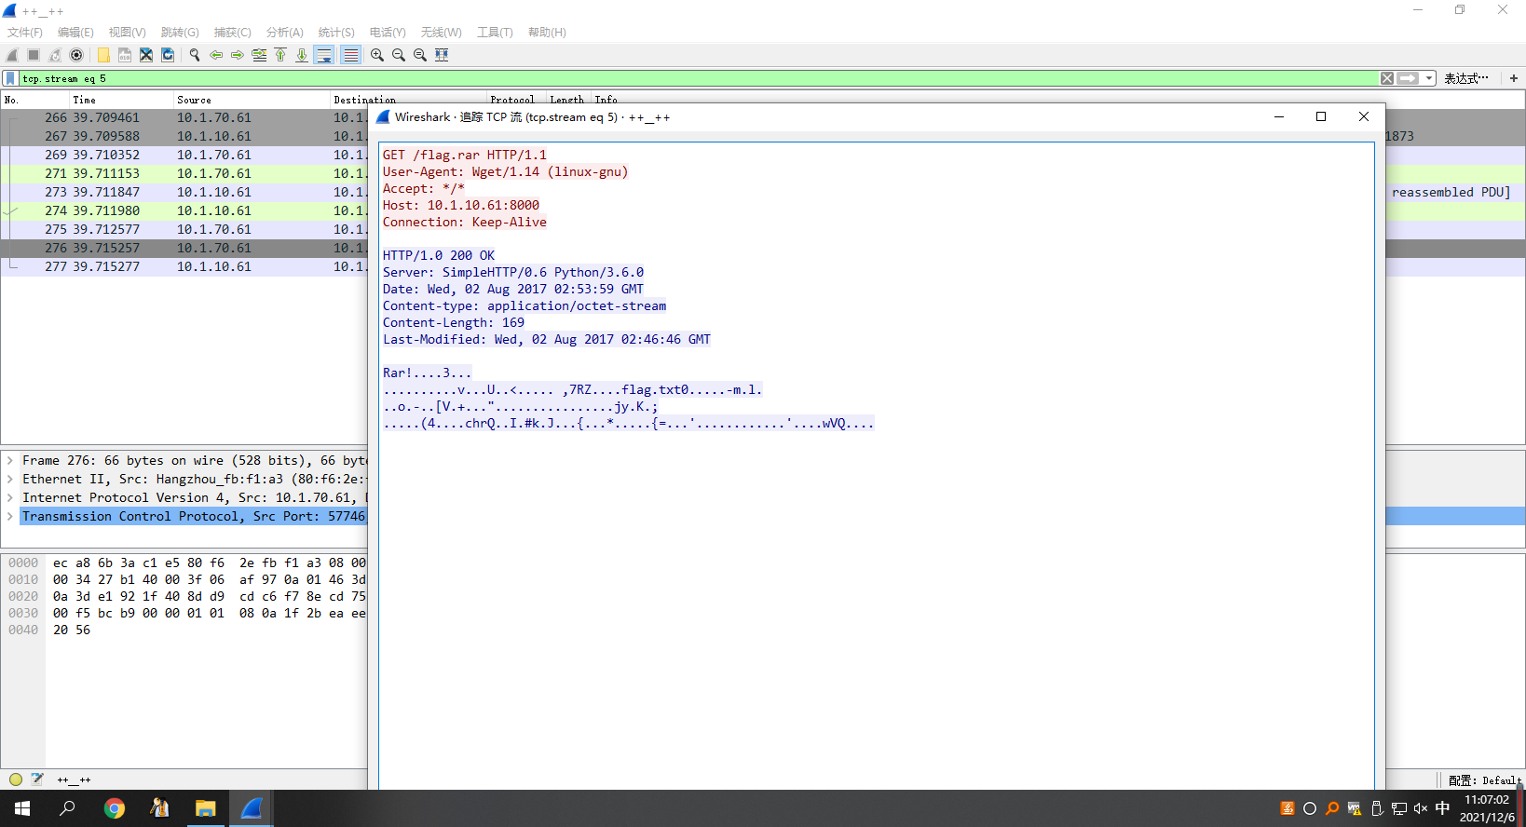Open the 统计(S) menu
Screen dimensions: 1526x827
(336, 32)
